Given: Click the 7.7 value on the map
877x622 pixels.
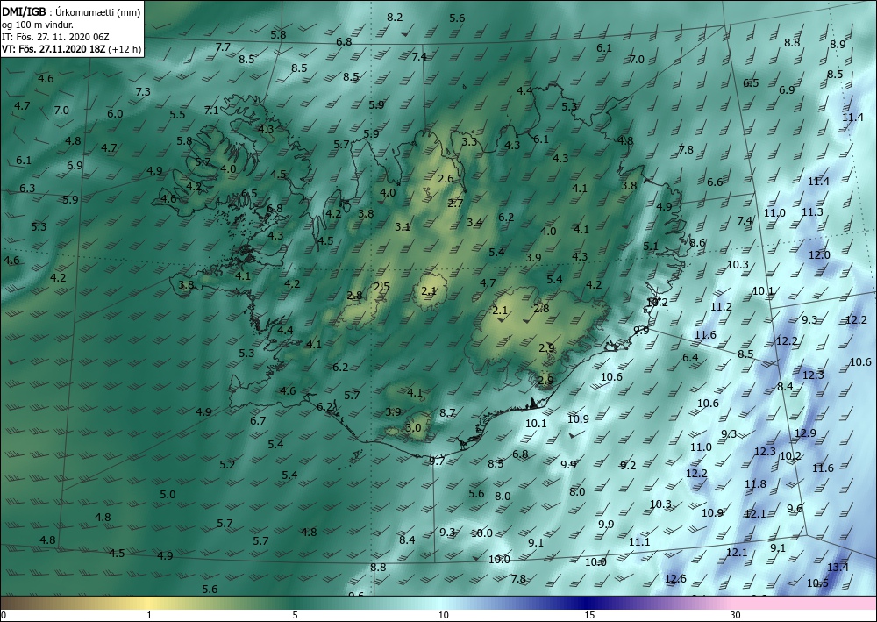Looking at the screenshot, I should coord(223,47).
